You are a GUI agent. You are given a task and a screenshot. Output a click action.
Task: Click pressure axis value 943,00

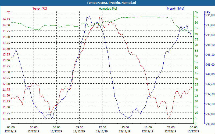coord(210,64)
